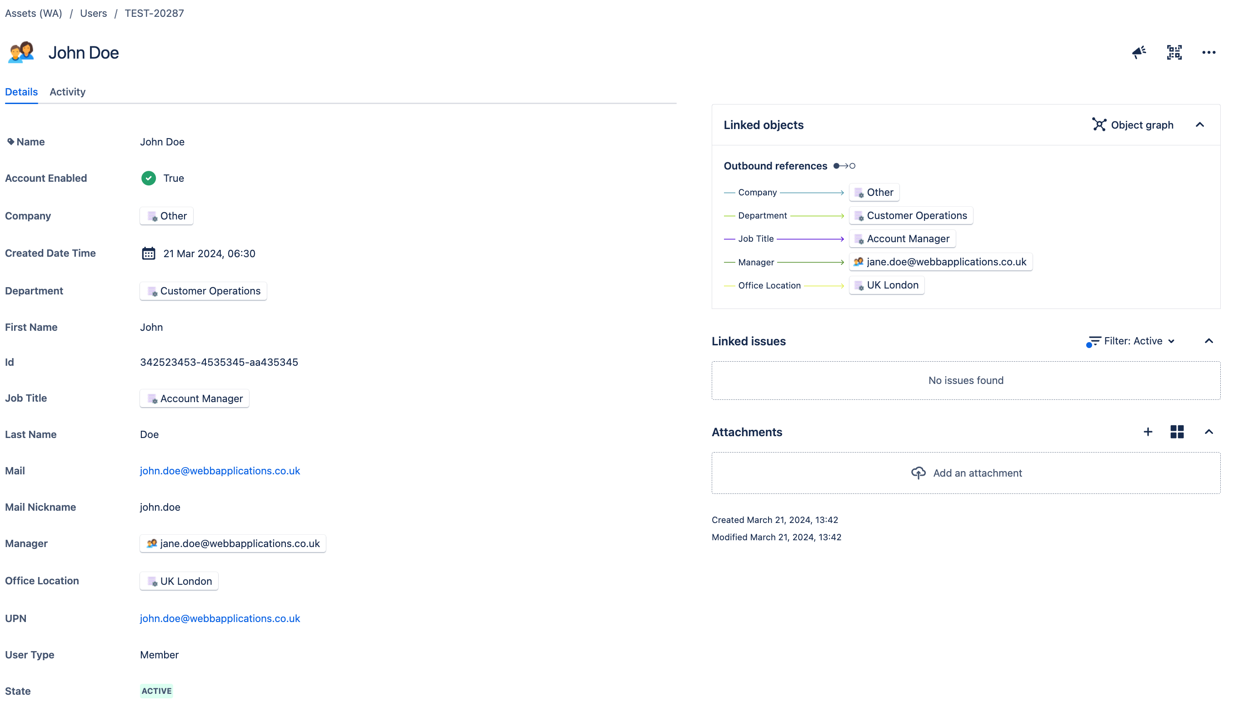Go to Users in the breadcrumb

tap(93, 13)
